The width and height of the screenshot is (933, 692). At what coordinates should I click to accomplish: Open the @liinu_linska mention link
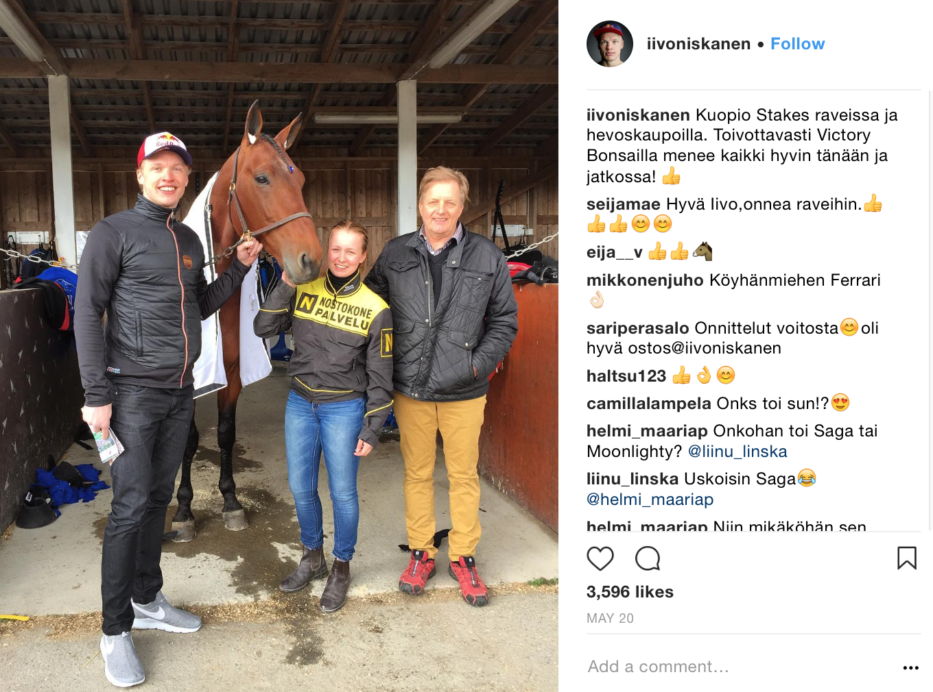(737, 452)
